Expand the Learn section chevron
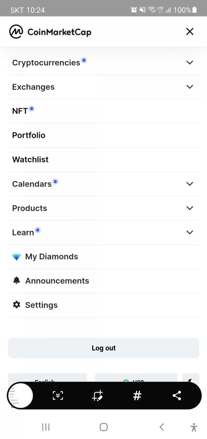Viewport: 207px width, 439px height. click(x=190, y=232)
